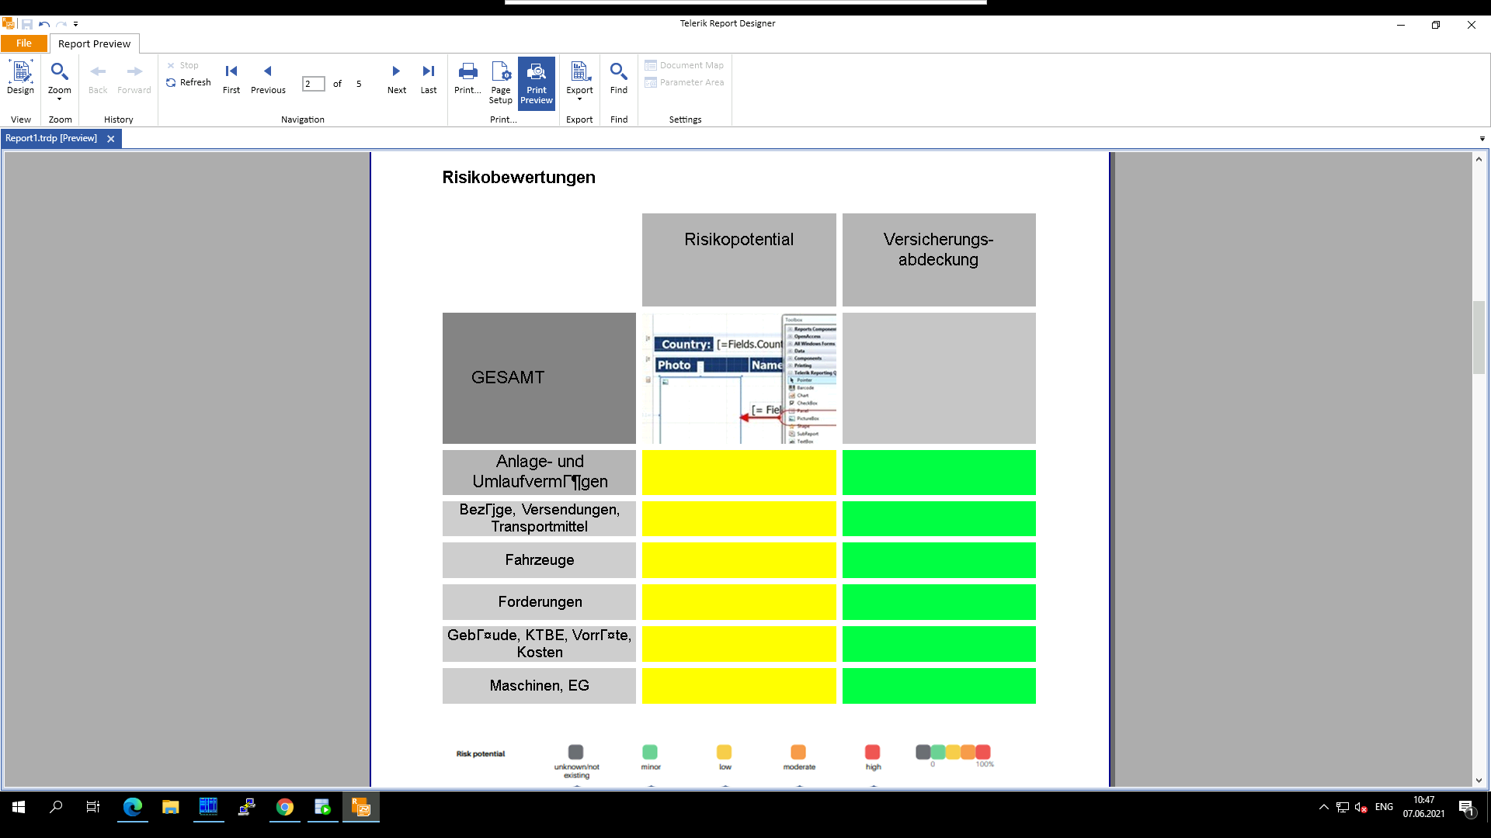Click the vertical scrollbar thumb
The height and width of the screenshot is (838, 1491).
[x=1479, y=337]
